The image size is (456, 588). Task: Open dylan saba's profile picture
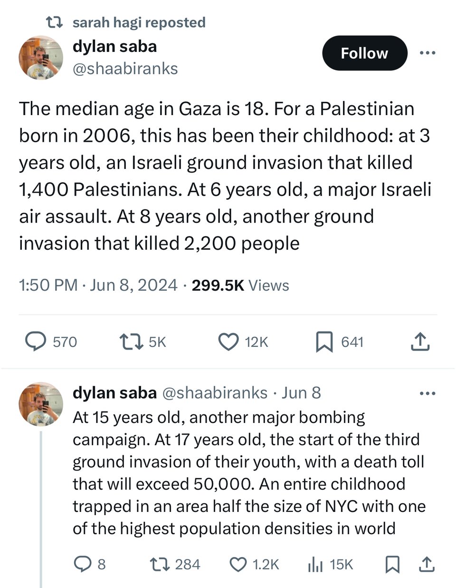(41, 58)
